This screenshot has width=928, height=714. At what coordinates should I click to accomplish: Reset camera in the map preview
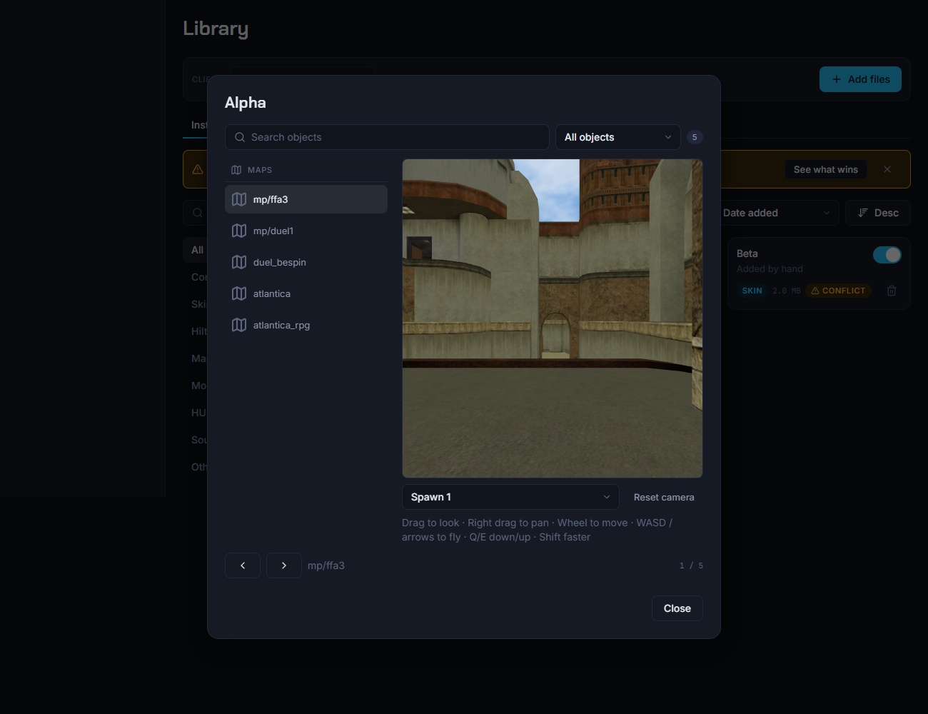point(664,497)
